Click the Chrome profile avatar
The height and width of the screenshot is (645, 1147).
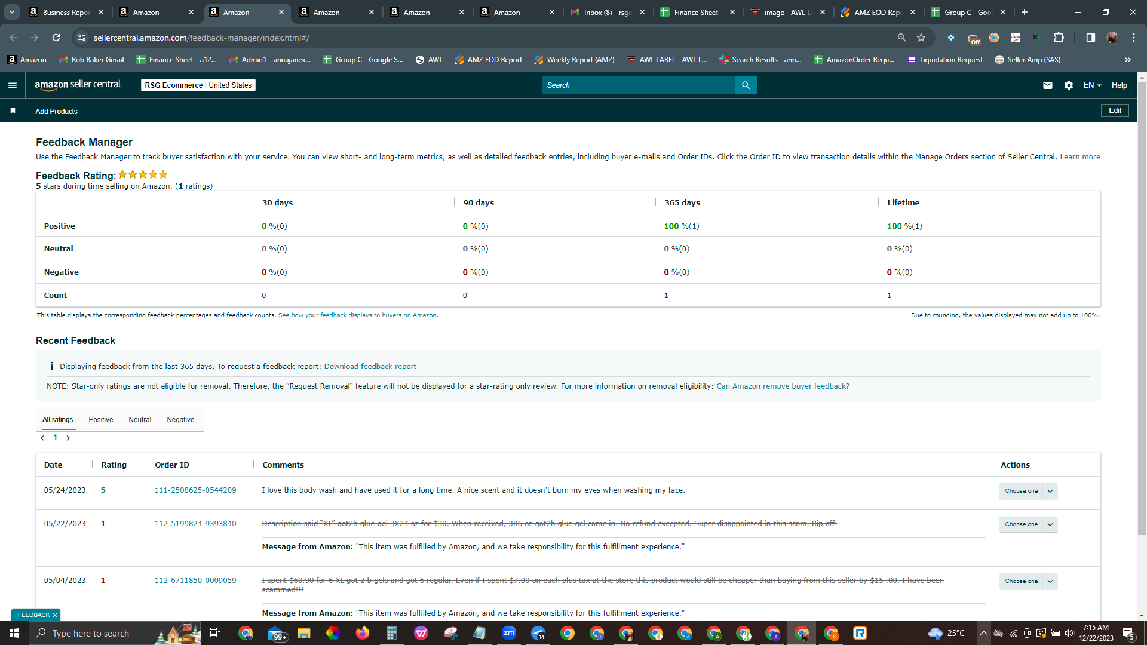(1112, 38)
